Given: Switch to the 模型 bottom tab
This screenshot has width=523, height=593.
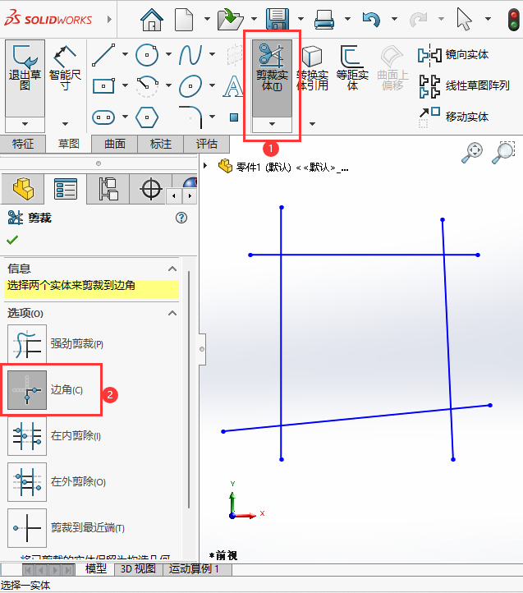Looking at the screenshot, I should pos(96,569).
